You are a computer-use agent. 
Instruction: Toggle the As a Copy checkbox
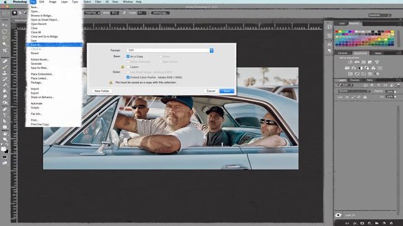pyautogui.click(x=128, y=56)
